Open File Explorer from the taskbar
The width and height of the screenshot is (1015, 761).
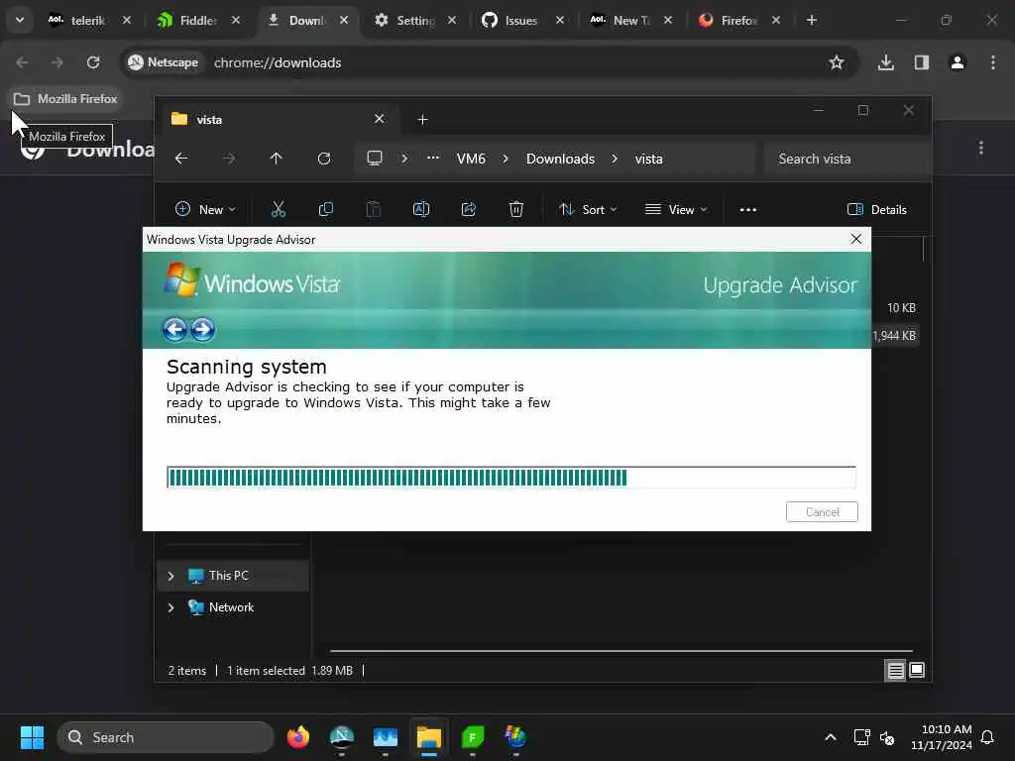click(x=428, y=737)
